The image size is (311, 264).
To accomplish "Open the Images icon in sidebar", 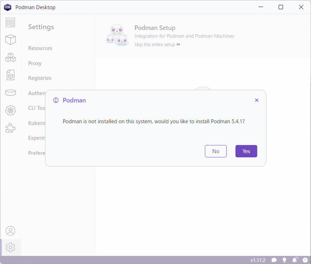I will point(11,75).
